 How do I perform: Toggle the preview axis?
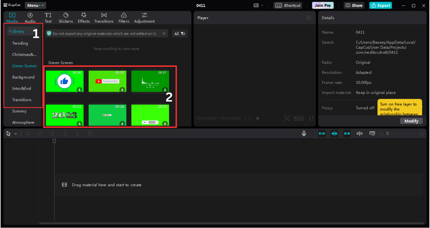(359, 133)
